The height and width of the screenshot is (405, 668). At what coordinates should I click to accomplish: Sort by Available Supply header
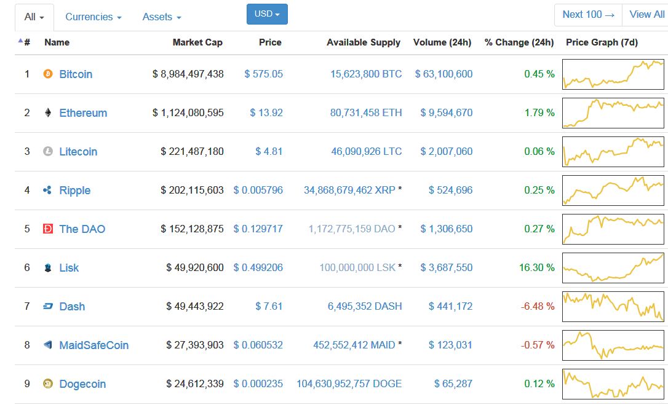pyautogui.click(x=364, y=42)
